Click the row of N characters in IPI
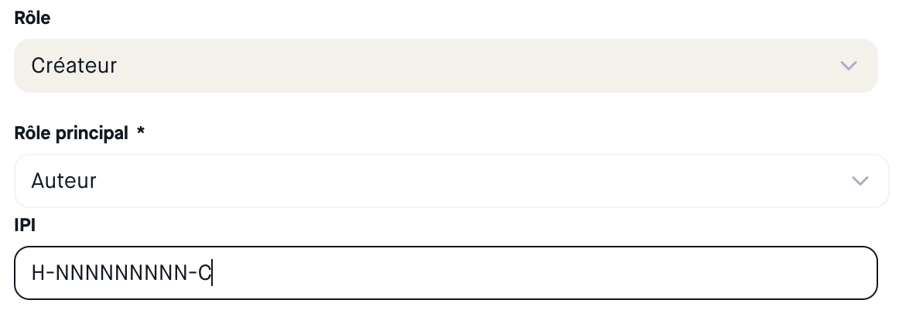Viewport: 899px width, 317px height. tap(121, 273)
